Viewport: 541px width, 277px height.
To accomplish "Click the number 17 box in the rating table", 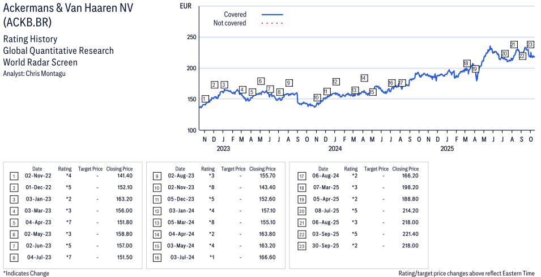I will [x=301, y=176].
